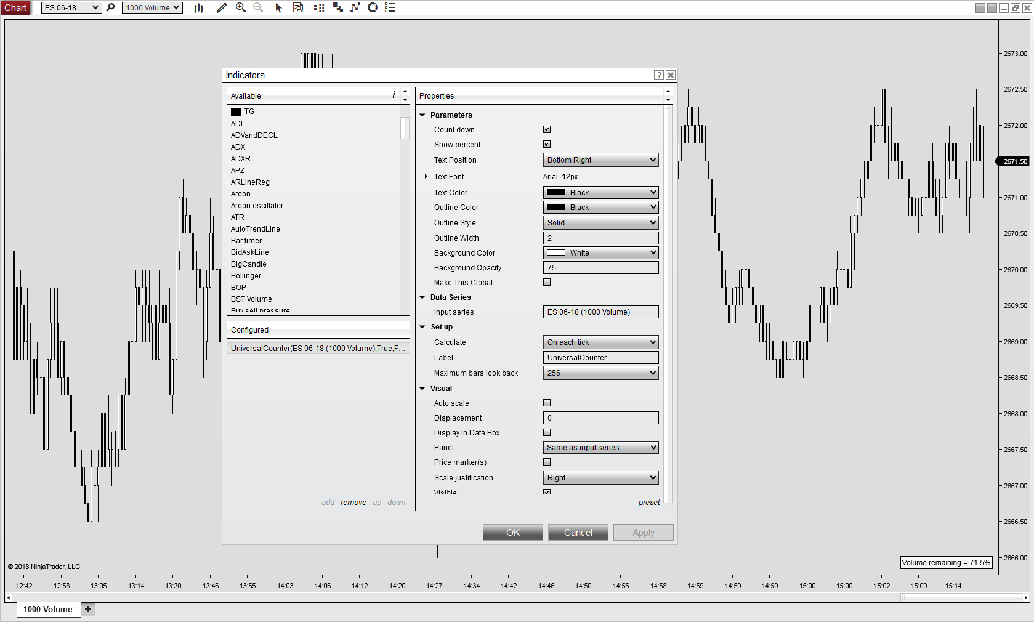Open the drawing tools pencil menu

pos(222,7)
